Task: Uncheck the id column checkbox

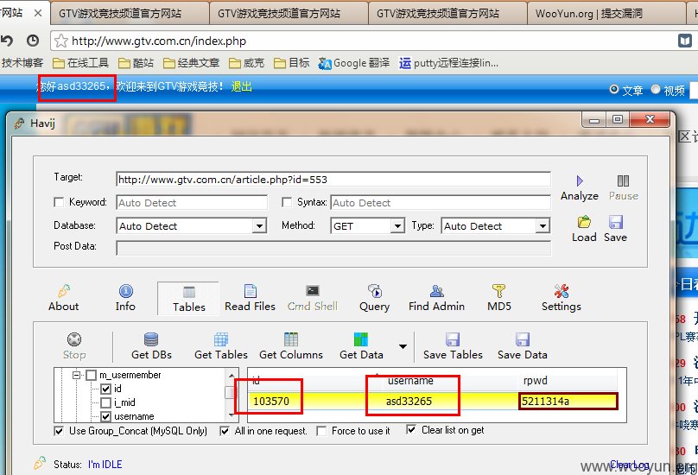Action: click(105, 389)
